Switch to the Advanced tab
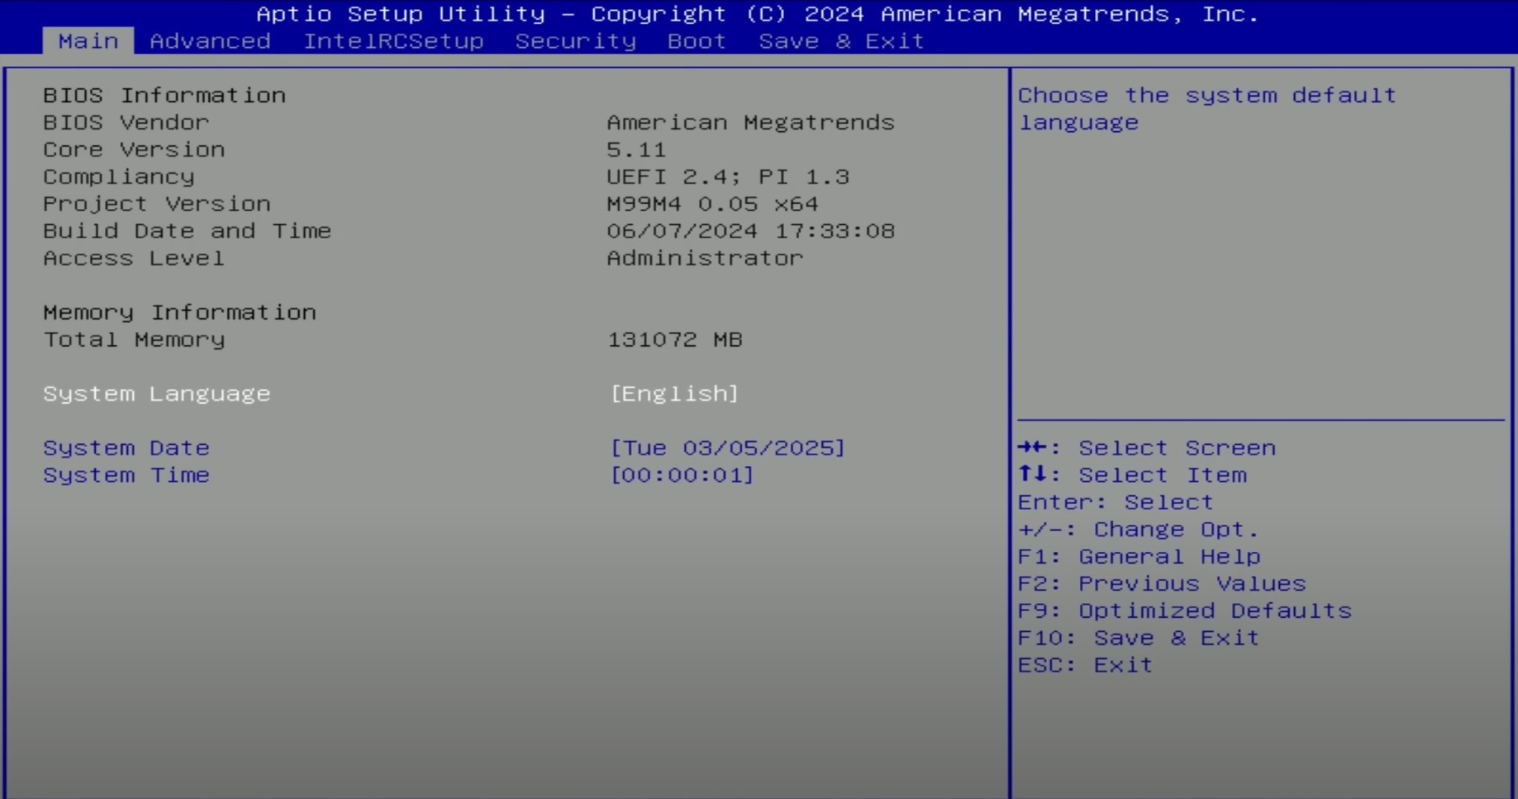This screenshot has height=799, width=1518. [x=210, y=41]
